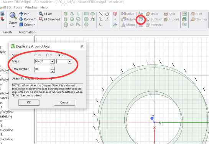Screen dimensions: 209x144
Task: Select the Draw Torus tool
Action: pyautogui.click(x=72, y=25)
